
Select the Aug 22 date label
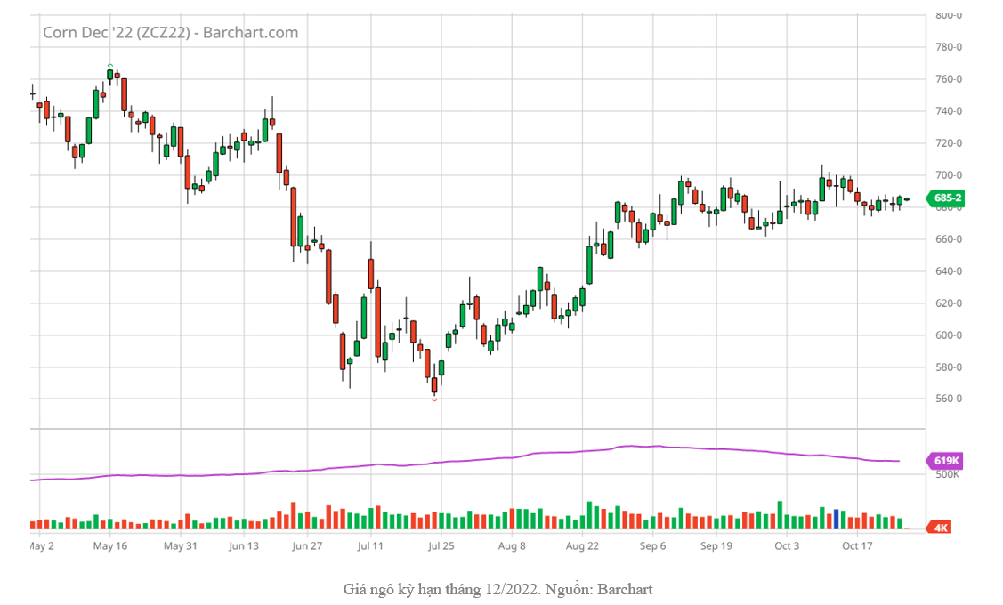click(x=582, y=545)
